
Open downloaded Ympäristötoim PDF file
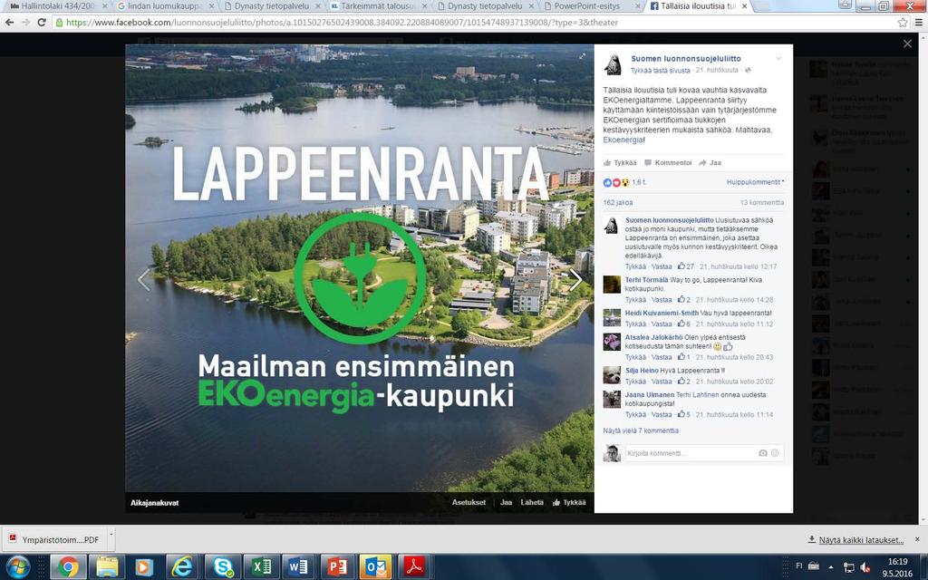point(53,540)
